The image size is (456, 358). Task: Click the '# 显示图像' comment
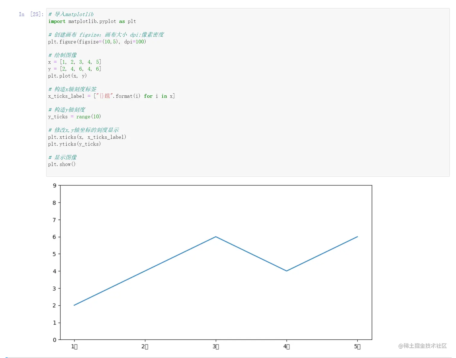click(62, 157)
